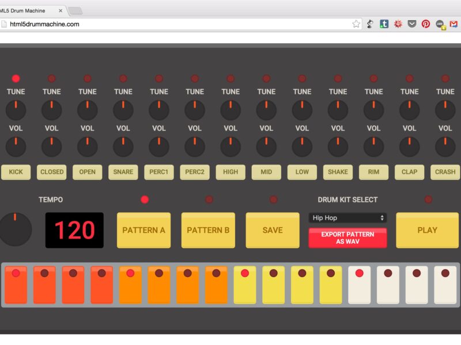This screenshot has height=345, width=461.
Task: Click the html5drummachine.com address bar
Action: [173, 24]
